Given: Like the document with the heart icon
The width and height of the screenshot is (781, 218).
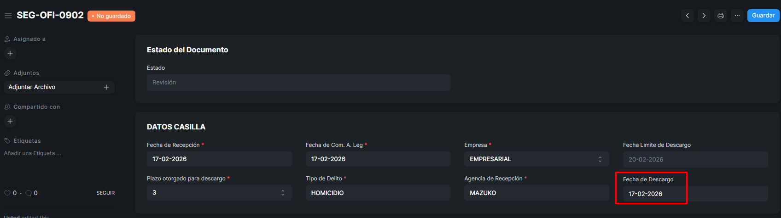Looking at the screenshot, I should (7, 193).
